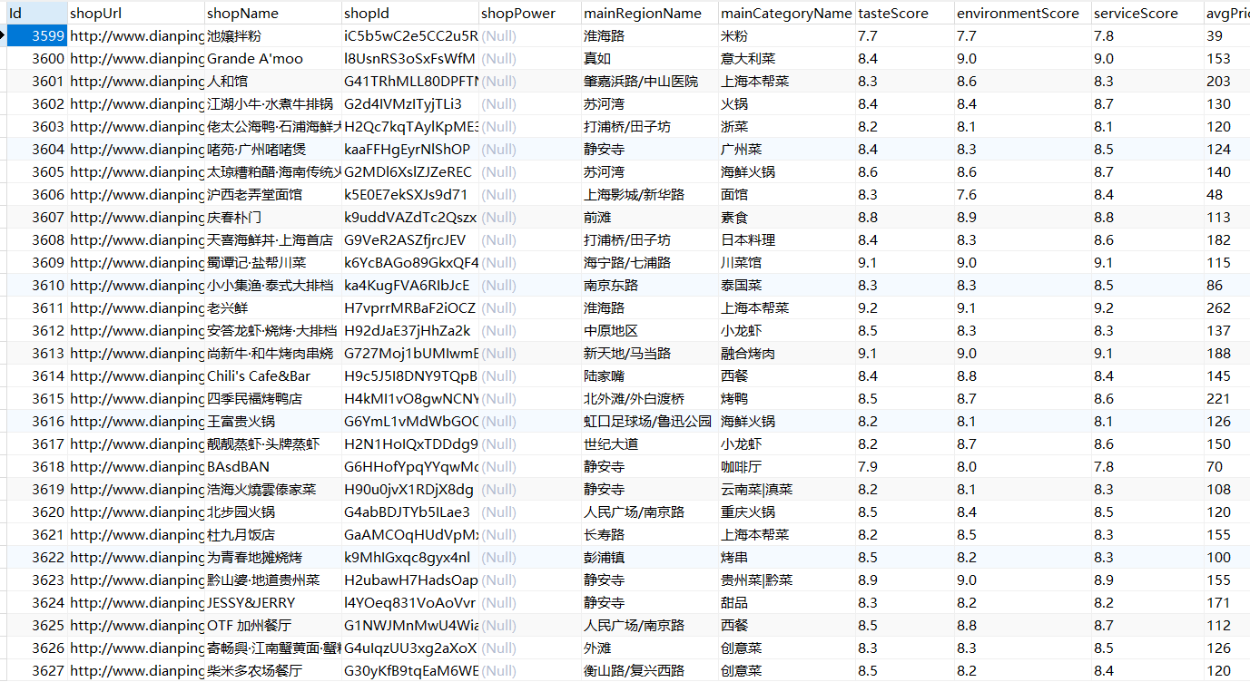Screen dimensions: 1250x682
Task: Select region cell 衡山路/复兴西路
Action: click(650, 671)
